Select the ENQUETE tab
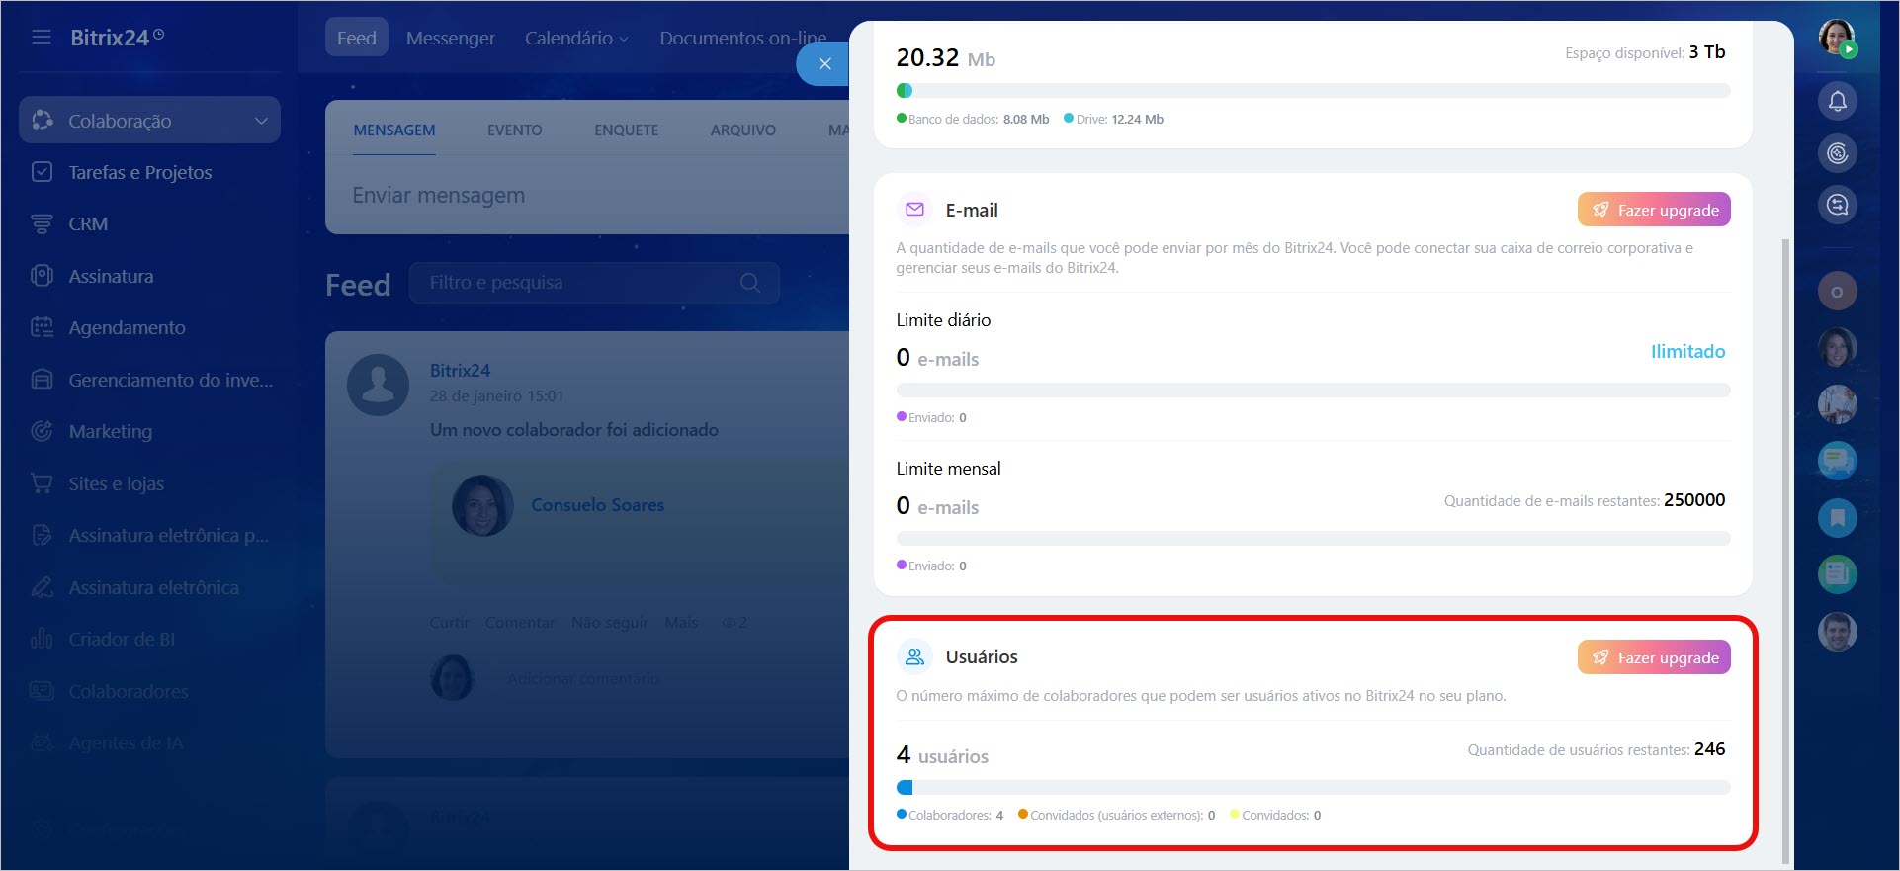Screen dimensions: 1900x871 pyautogui.click(x=626, y=131)
